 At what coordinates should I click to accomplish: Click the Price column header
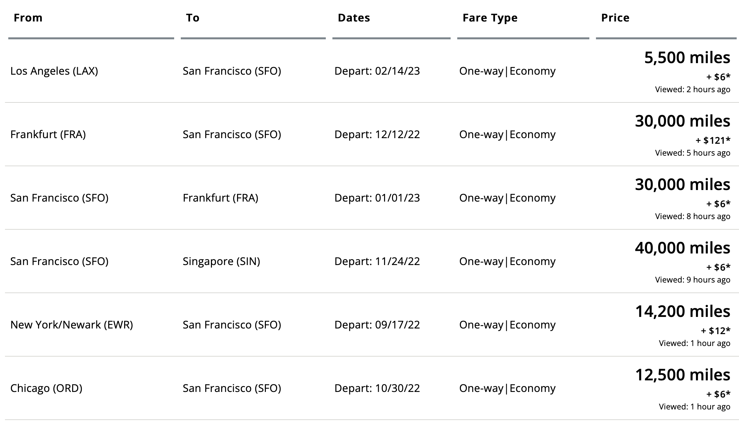pyautogui.click(x=615, y=18)
